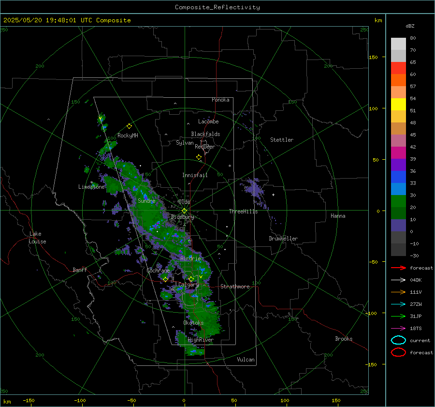435x407 pixels.
Task: Choose the magenta 18TS arrow icon
Action: coord(398,329)
